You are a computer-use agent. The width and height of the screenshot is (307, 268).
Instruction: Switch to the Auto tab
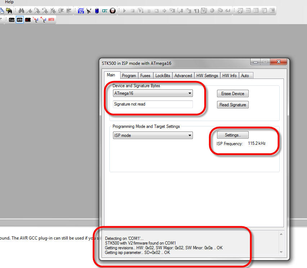[245, 76]
